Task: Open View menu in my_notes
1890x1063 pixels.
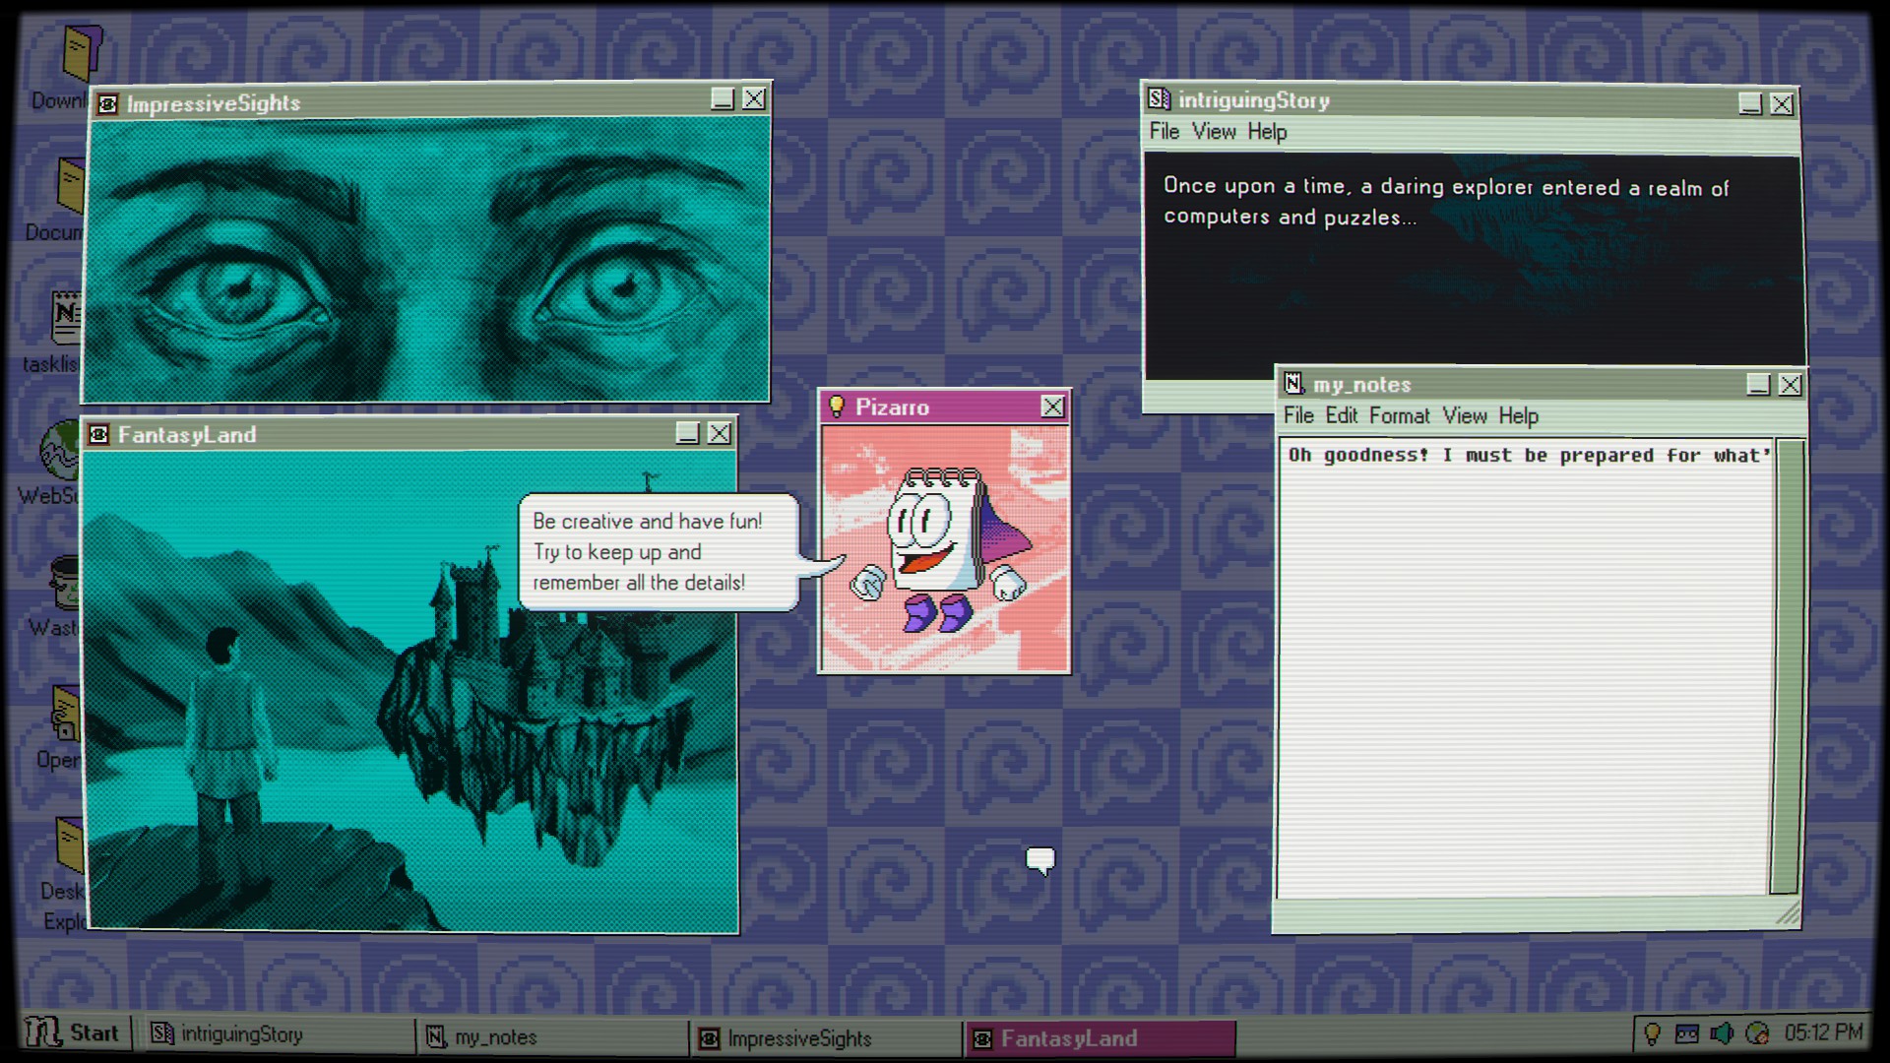Action: coord(1465,415)
